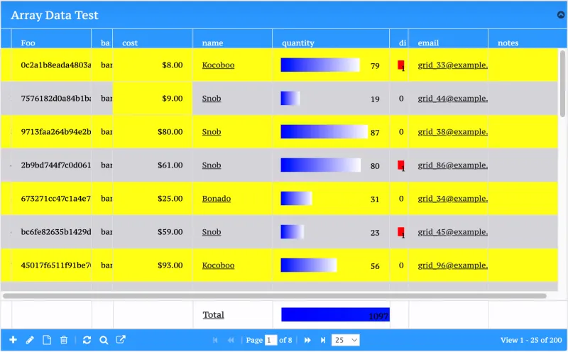Click the reload grid refresh icon

point(87,340)
